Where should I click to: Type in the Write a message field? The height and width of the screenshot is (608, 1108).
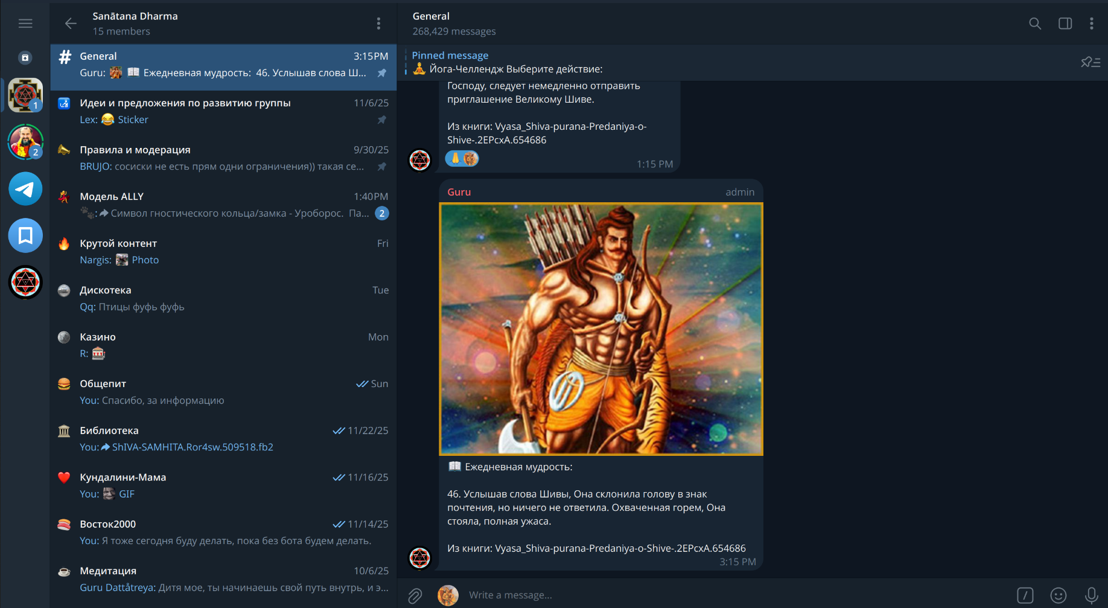click(724, 595)
